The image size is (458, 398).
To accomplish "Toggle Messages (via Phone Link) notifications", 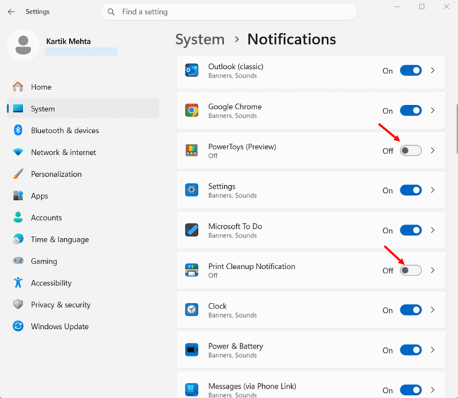I will tap(411, 390).
